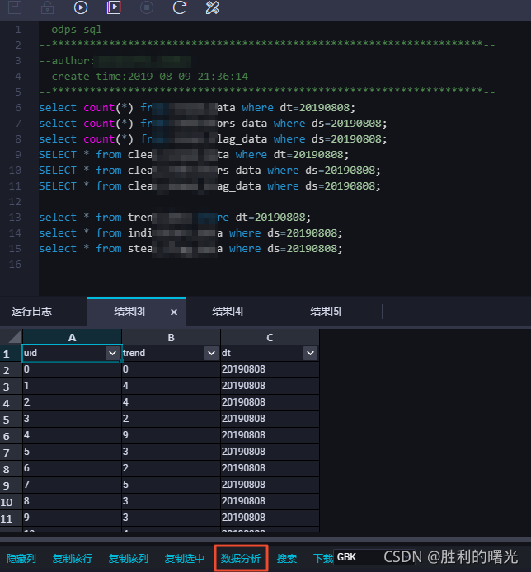Open the 运行日志 tab
Screen dimensions: 531x572
32,312
